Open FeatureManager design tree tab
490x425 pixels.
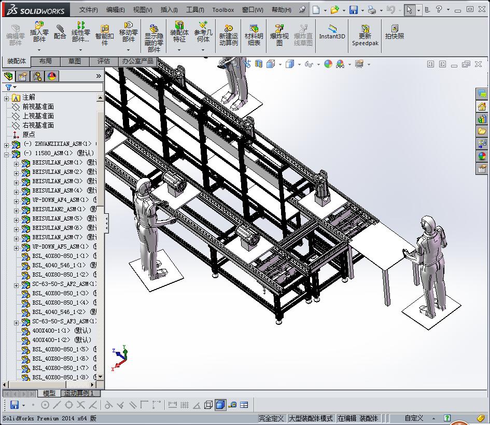[8, 76]
